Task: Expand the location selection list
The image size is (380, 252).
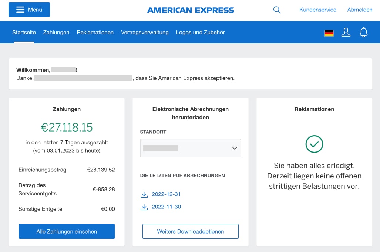Action: click(x=190, y=148)
